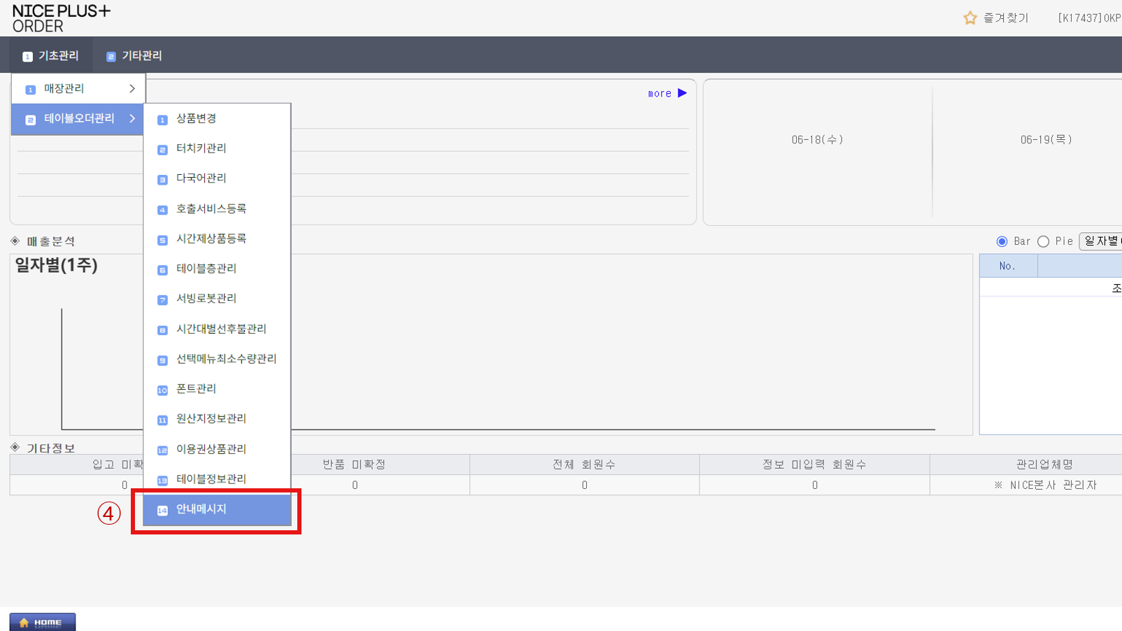
Task: Click the HOME house icon button
Action: pyautogui.click(x=43, y=622)
